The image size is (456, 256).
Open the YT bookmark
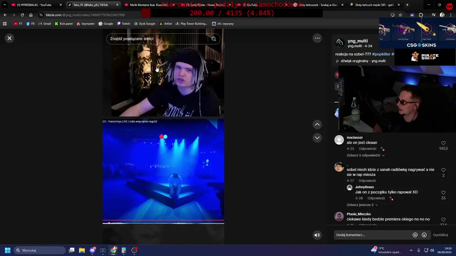click(18, 23)
